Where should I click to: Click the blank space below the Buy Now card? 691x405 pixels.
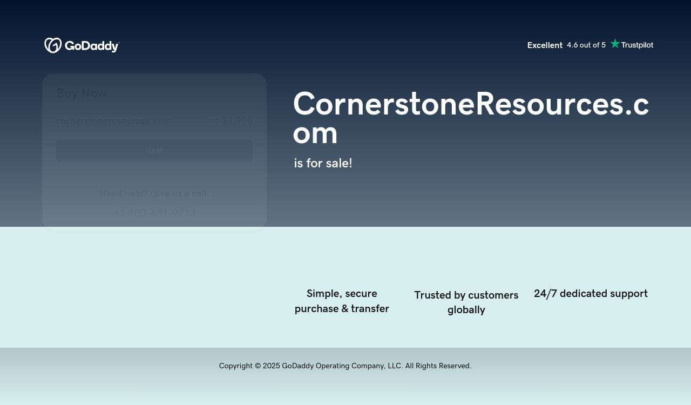coord(154,286)
